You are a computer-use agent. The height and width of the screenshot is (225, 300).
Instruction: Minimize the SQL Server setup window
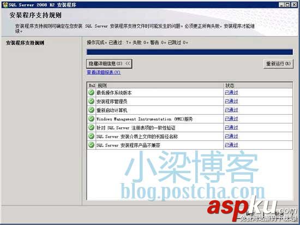pyautogui.click(x=281, y=5)
